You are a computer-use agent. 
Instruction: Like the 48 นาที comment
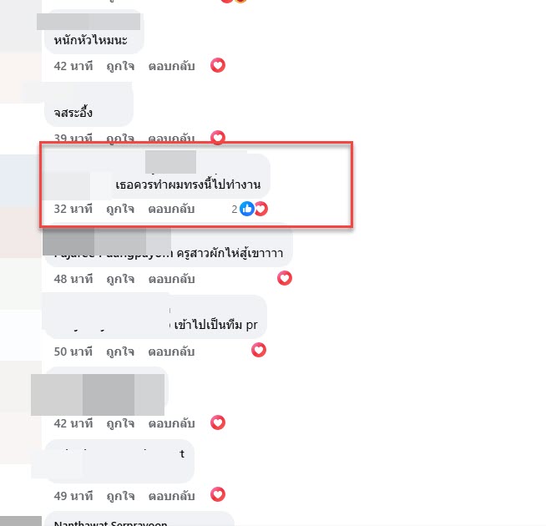(x=120, y=279)
